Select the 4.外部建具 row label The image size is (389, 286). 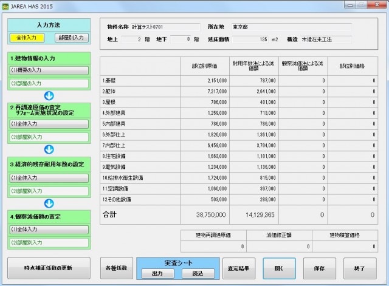coord(114,114)
